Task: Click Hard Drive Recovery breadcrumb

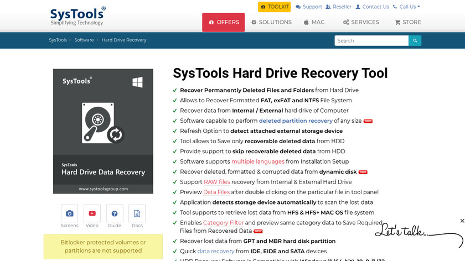Action: (x=124, y=40)
